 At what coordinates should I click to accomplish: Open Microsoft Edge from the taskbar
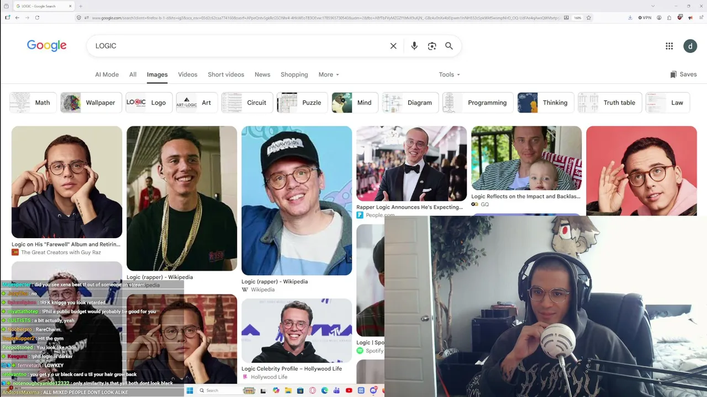[x=325, y=390]
